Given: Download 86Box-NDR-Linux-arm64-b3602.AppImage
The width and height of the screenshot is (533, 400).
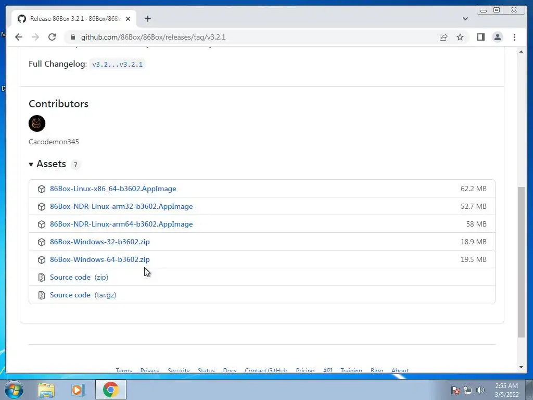Looking at the screenshot, I should point(121,224).
